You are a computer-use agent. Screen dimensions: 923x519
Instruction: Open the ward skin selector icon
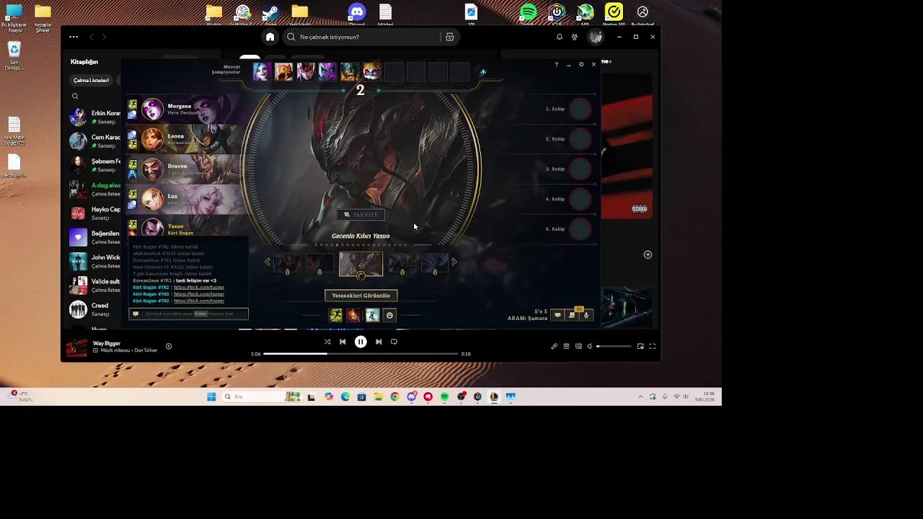point(372,315)
